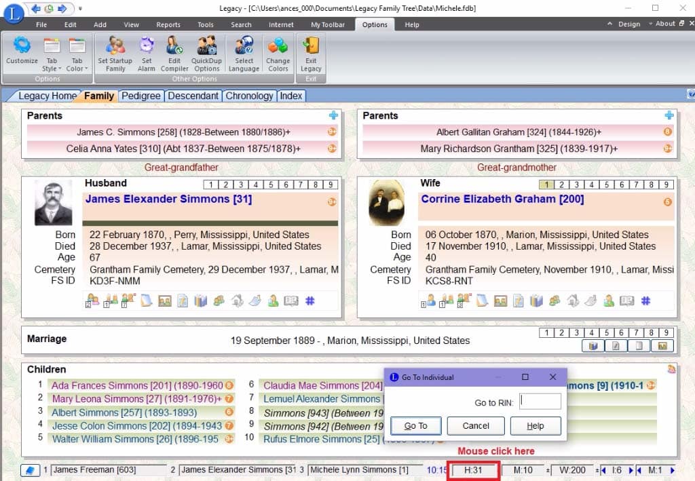Toggle marriage tag 9
The height and width of the screenshot is (481, 695).
coord(666,332)
